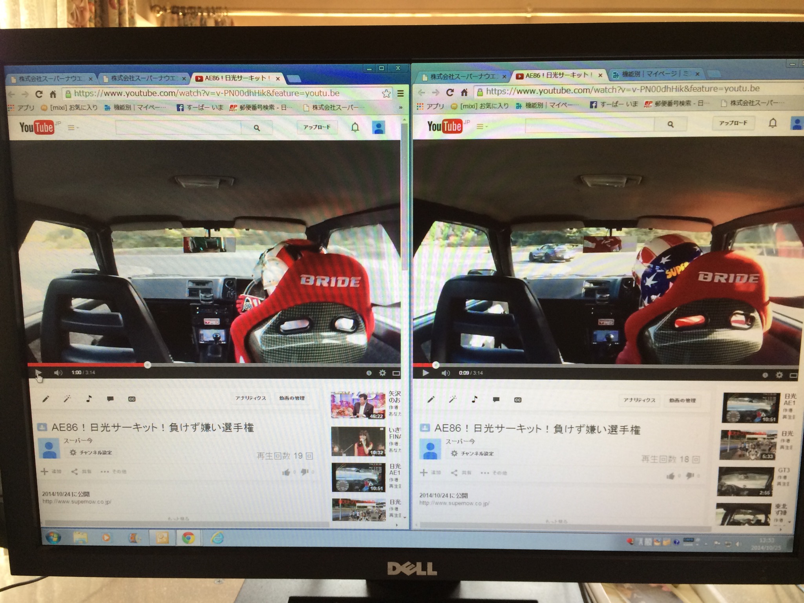
Task: Open the CC subtitles editor under left video
Action: [132, 399]
